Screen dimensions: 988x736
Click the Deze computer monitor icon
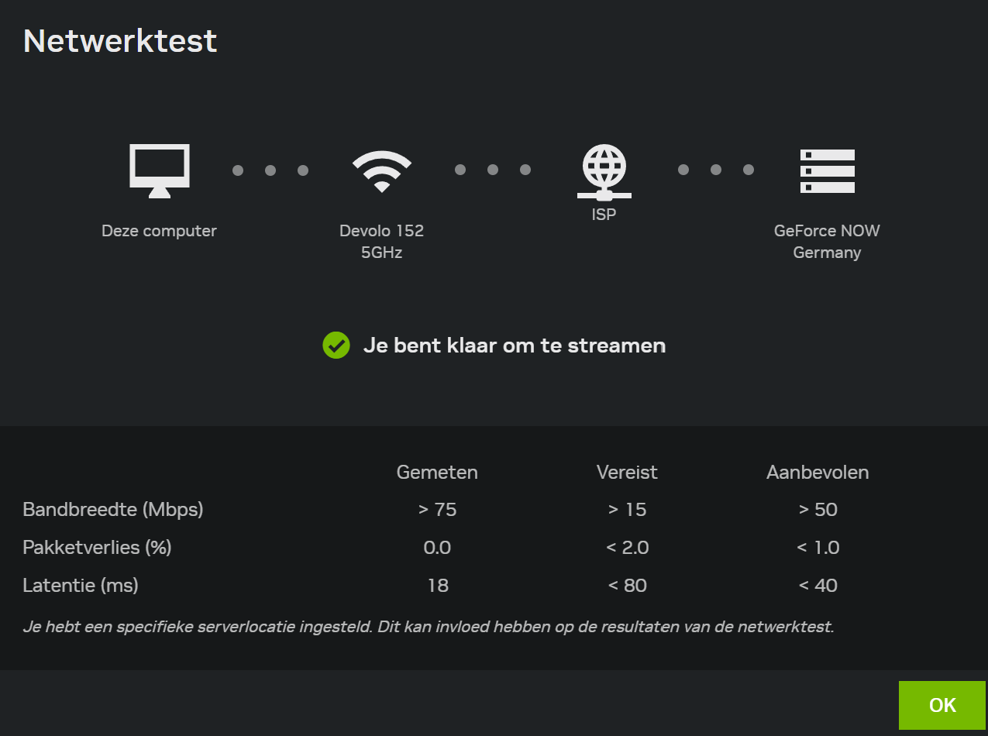[159, 170]
